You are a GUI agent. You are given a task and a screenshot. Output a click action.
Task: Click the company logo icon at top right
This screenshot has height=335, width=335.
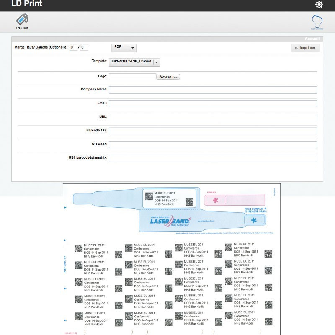click(317, 21)
